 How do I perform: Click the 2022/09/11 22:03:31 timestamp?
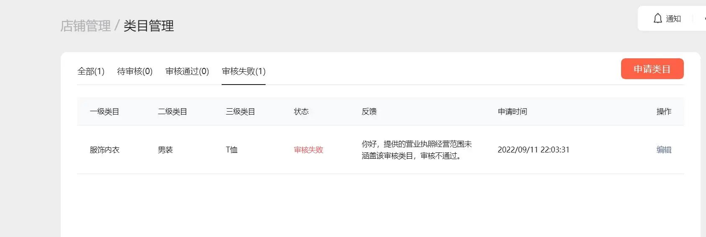[x=534, y=150]
